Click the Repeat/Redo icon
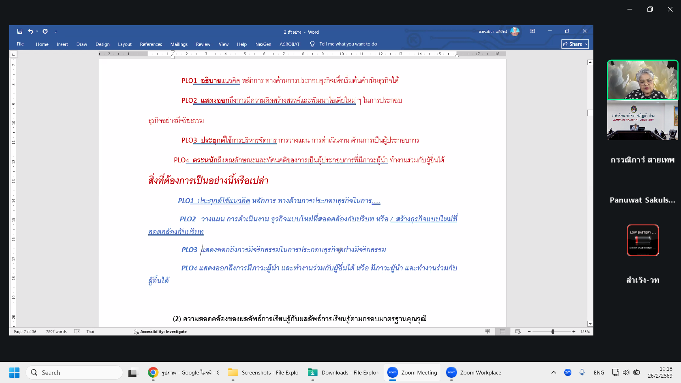Image resolution: width=681 pixels, height=383 pixels. (45, 31)
